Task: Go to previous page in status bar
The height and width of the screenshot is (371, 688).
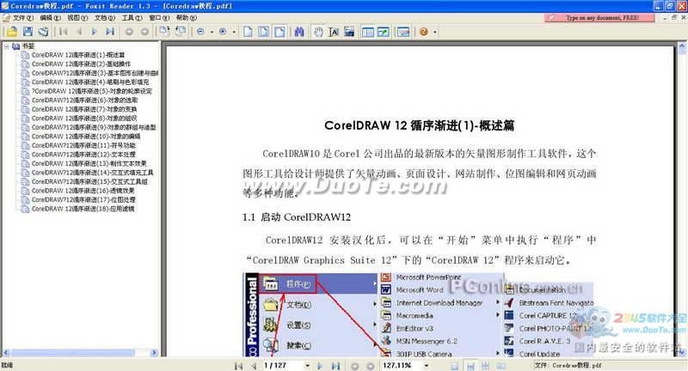Action: point(254,366)
